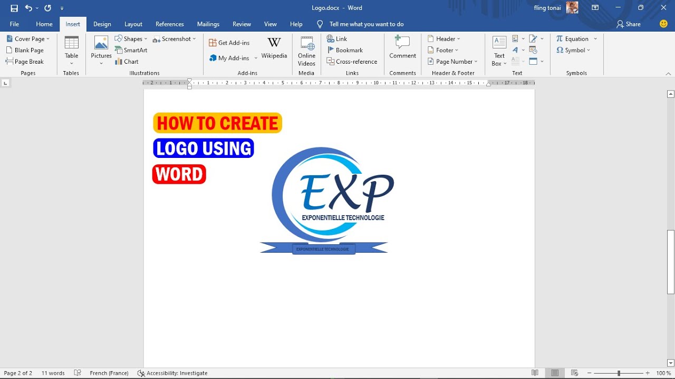This screenshot has height=379, width=675.
Task: Switch to Read Mode view
Action: [535, 373]
